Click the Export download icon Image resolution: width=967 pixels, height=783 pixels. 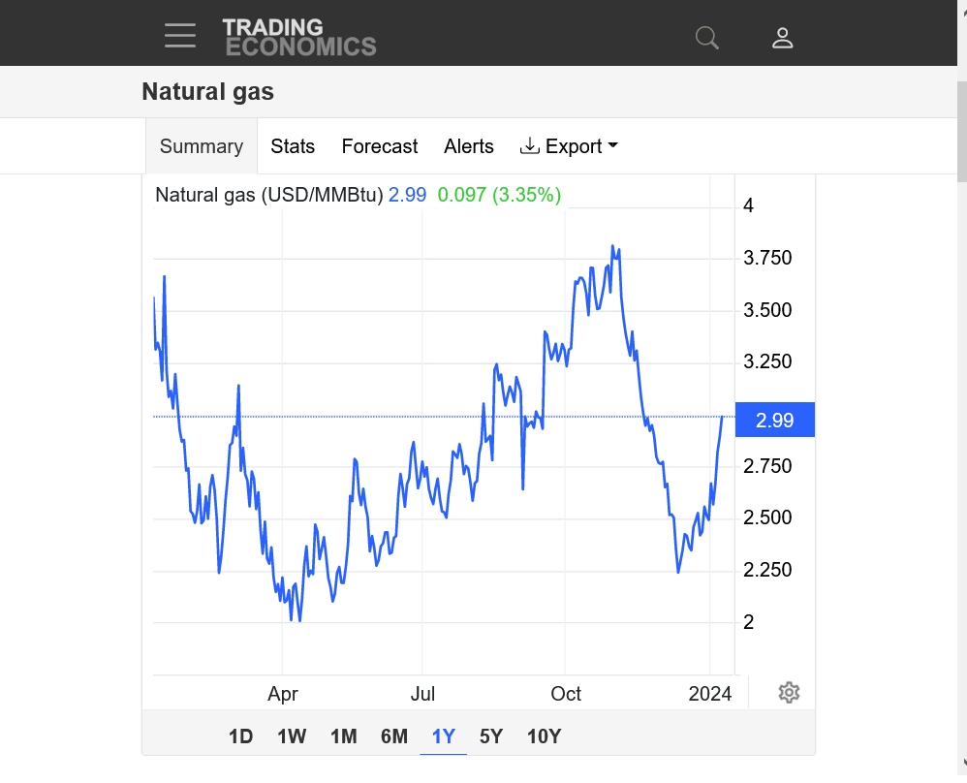[530, 145]
